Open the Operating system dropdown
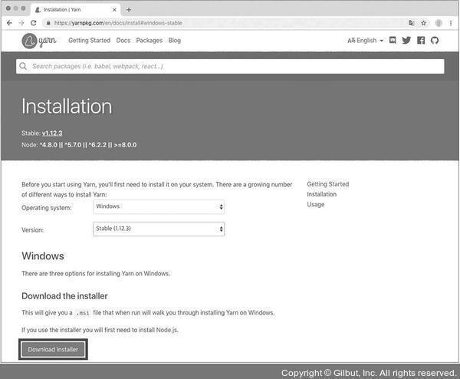Image resolution: width=460 pixels, height=379 pixels. tap(159, 206)
